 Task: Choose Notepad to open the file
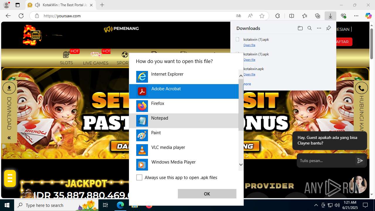coord(184,121)
